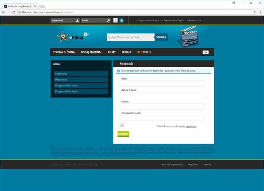Open the Zapomniałem hasła link
The height and width of the screenshot is (191, 264).
point(148,20)
